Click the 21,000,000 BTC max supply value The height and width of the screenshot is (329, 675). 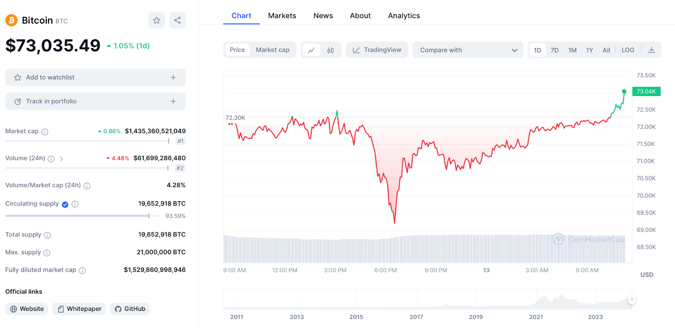161,252
